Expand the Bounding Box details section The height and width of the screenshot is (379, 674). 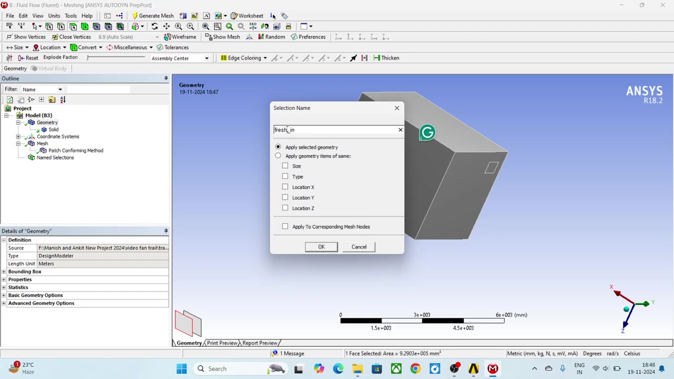click(x=4, y=272)
